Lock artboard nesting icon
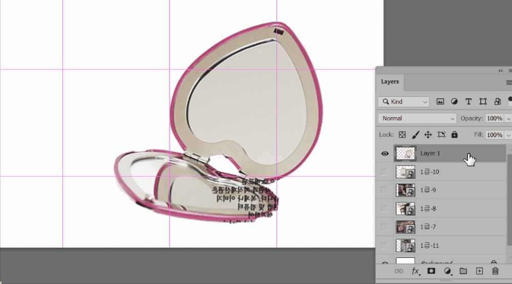 (441, 135)
